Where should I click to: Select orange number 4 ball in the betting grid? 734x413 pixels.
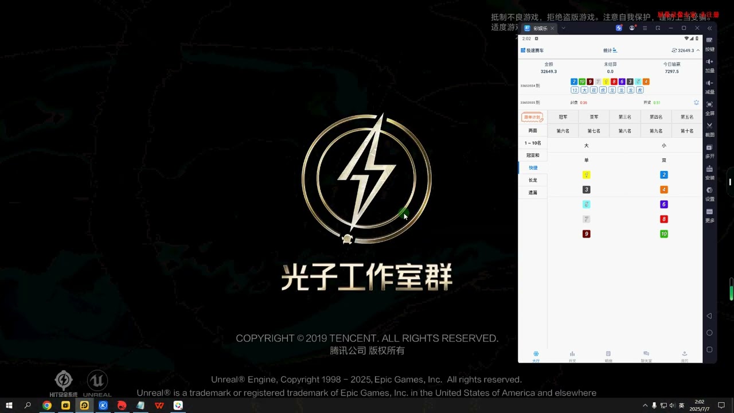[x=664, y=190]
